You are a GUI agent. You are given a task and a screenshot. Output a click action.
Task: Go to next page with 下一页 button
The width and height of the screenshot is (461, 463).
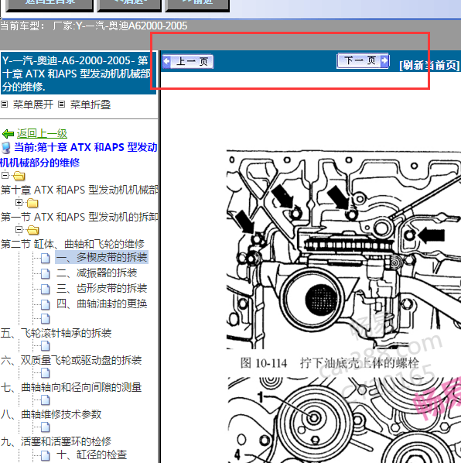pyautogui.click(x=363, y=61)
